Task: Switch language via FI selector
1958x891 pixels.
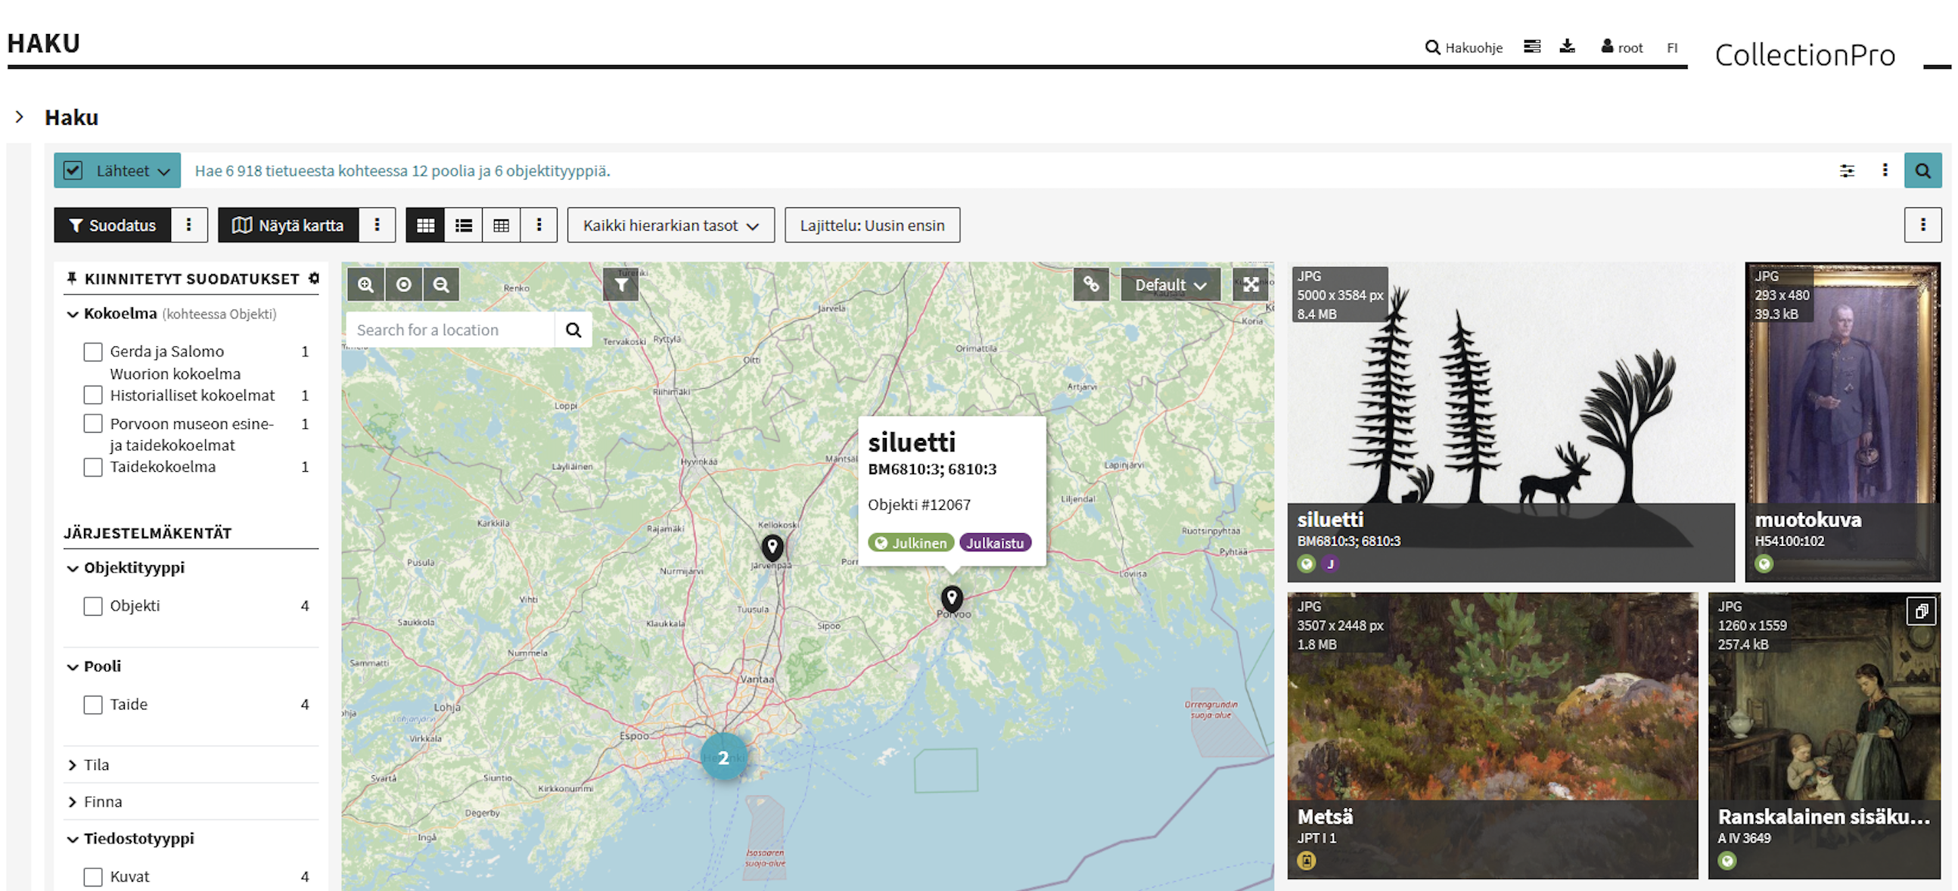Action: point(1672,48)
